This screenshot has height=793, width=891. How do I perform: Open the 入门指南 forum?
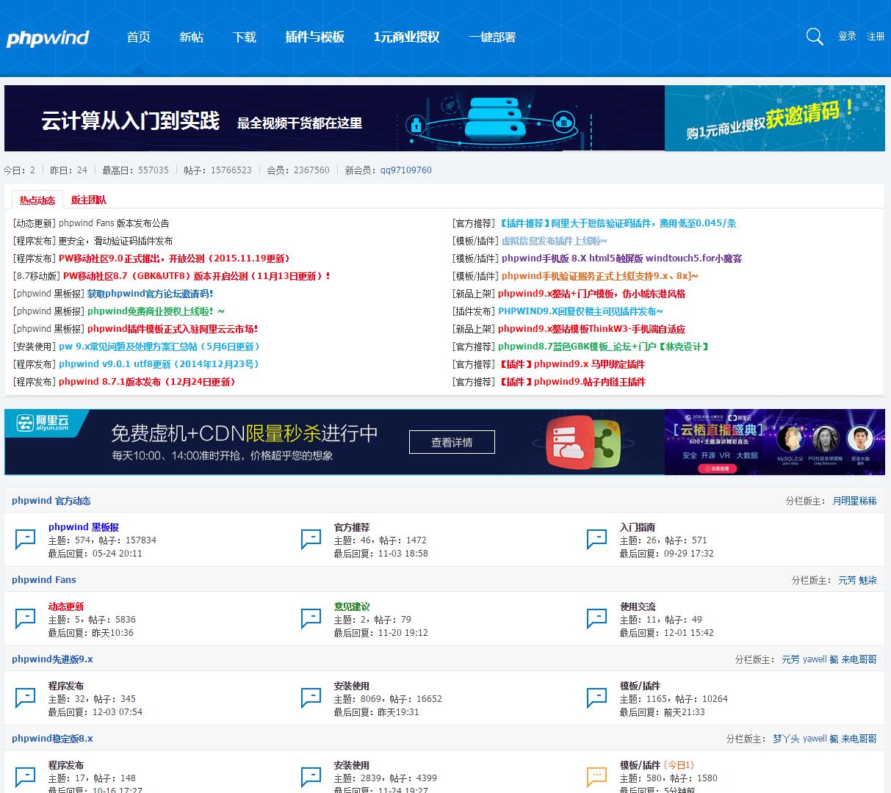point(638,527)
